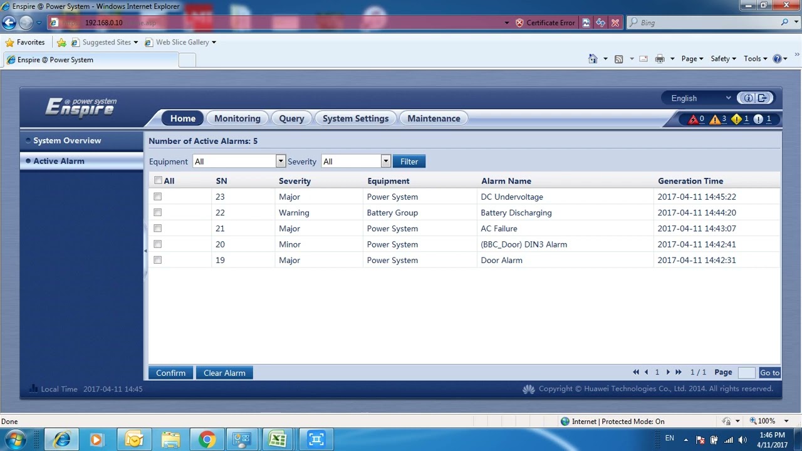Viewport: 802px width, 451px height.
Task: Click the Bing search magnifier button
Action: 785,23
